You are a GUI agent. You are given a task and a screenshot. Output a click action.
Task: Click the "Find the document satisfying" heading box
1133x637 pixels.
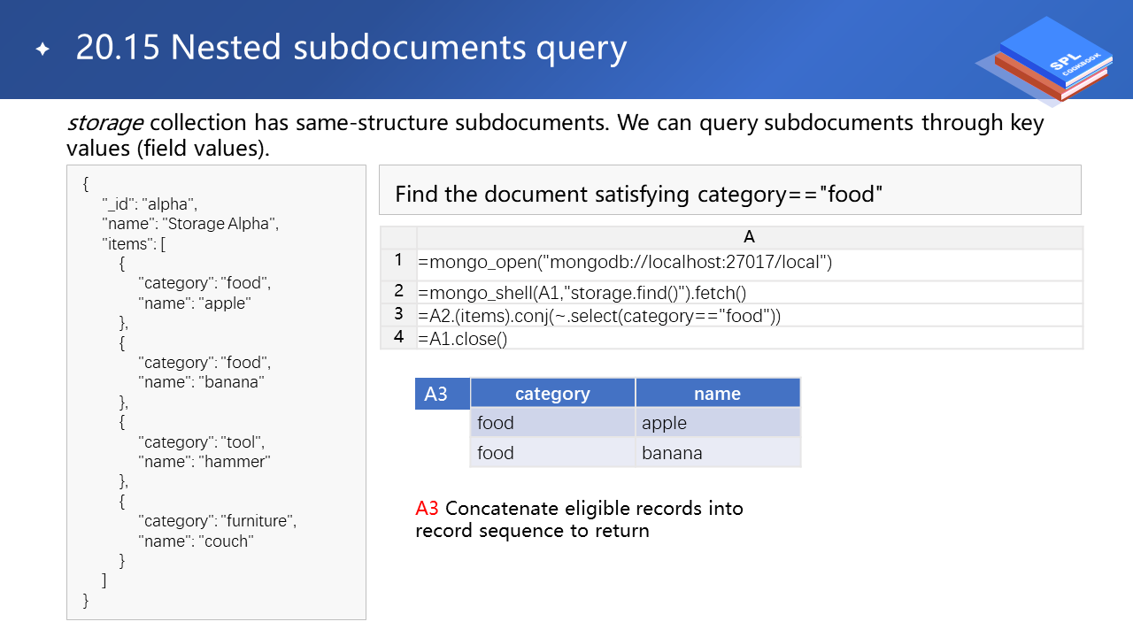point(729,193)
